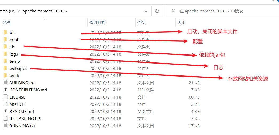Select the CONTRIBUTING.md file name
279x135 pixels.
point(28,90)
